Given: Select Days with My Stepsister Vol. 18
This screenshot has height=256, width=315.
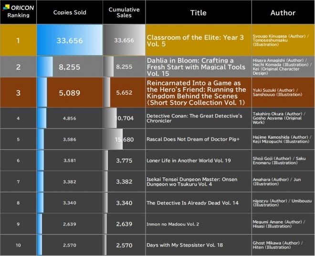Looking at the screenshot, I should pos(185,245).
